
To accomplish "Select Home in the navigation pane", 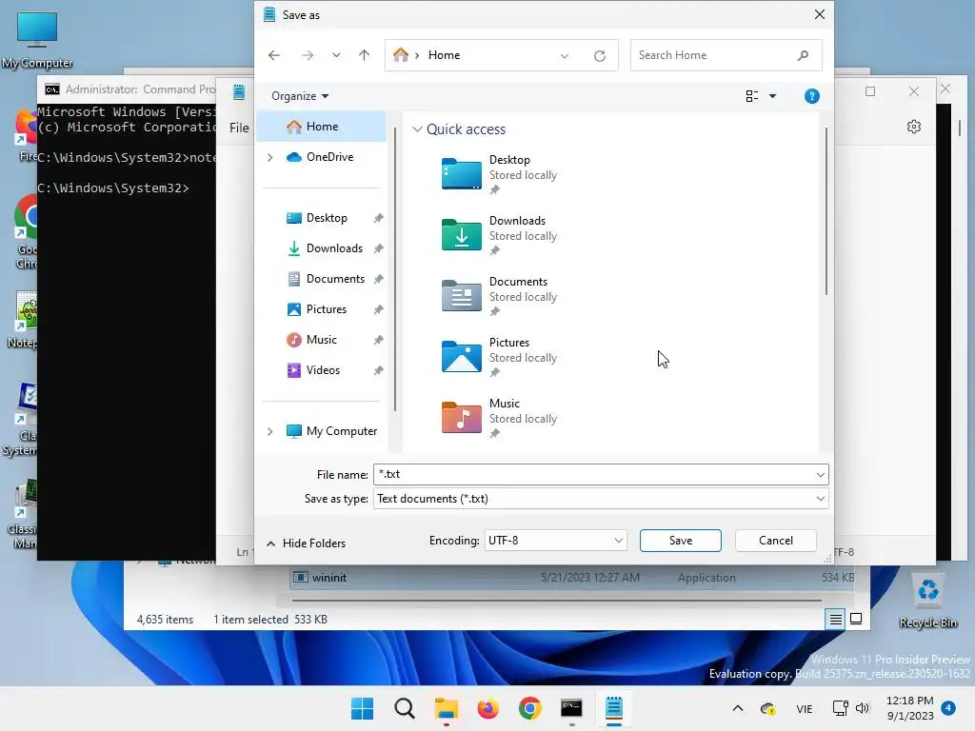I will 322,127.
